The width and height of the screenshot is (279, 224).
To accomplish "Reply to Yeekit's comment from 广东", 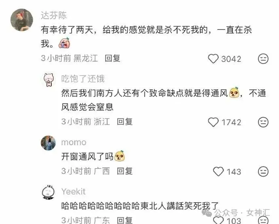I will point(125,220).
